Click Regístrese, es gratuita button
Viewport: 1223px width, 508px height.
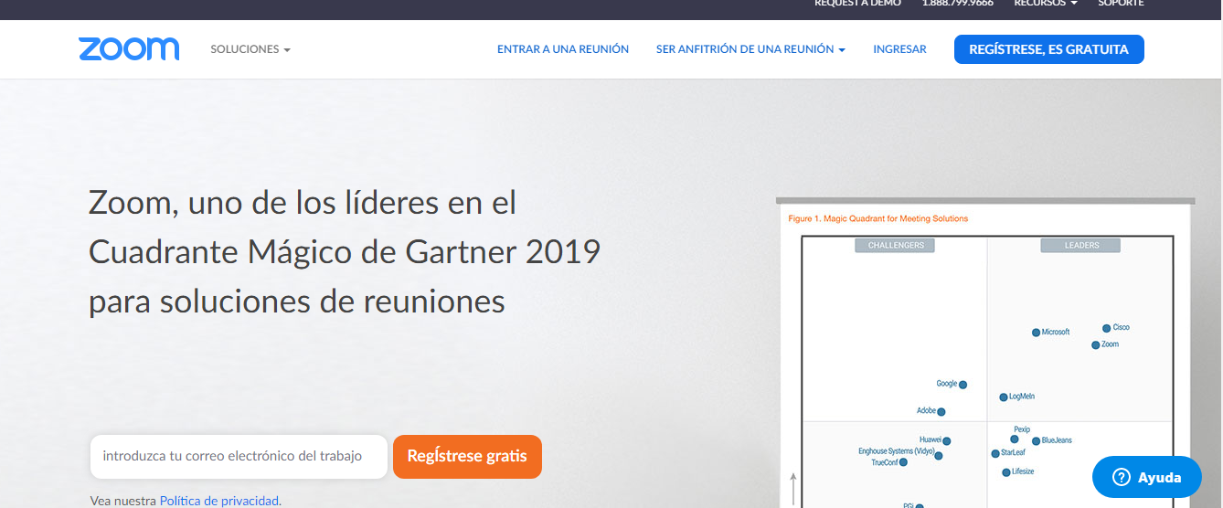click(x=1048, y=49)
